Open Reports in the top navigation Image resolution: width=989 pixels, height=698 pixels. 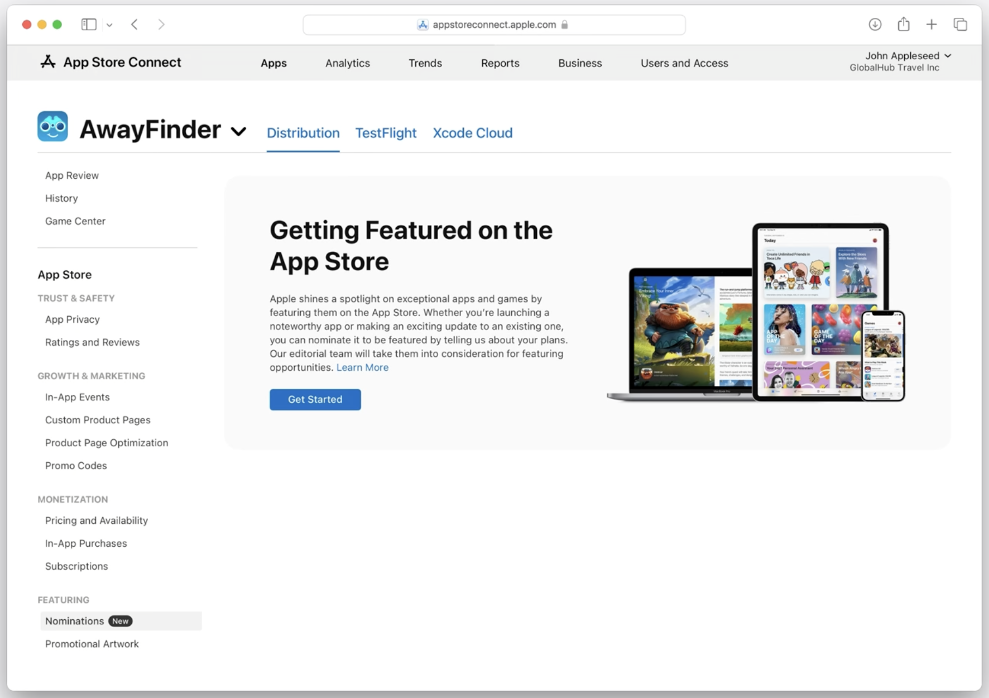tap(500, 63)
